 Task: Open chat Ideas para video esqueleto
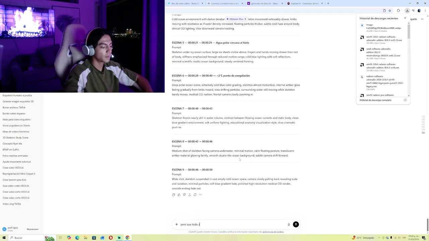click(x=16, y=119)
